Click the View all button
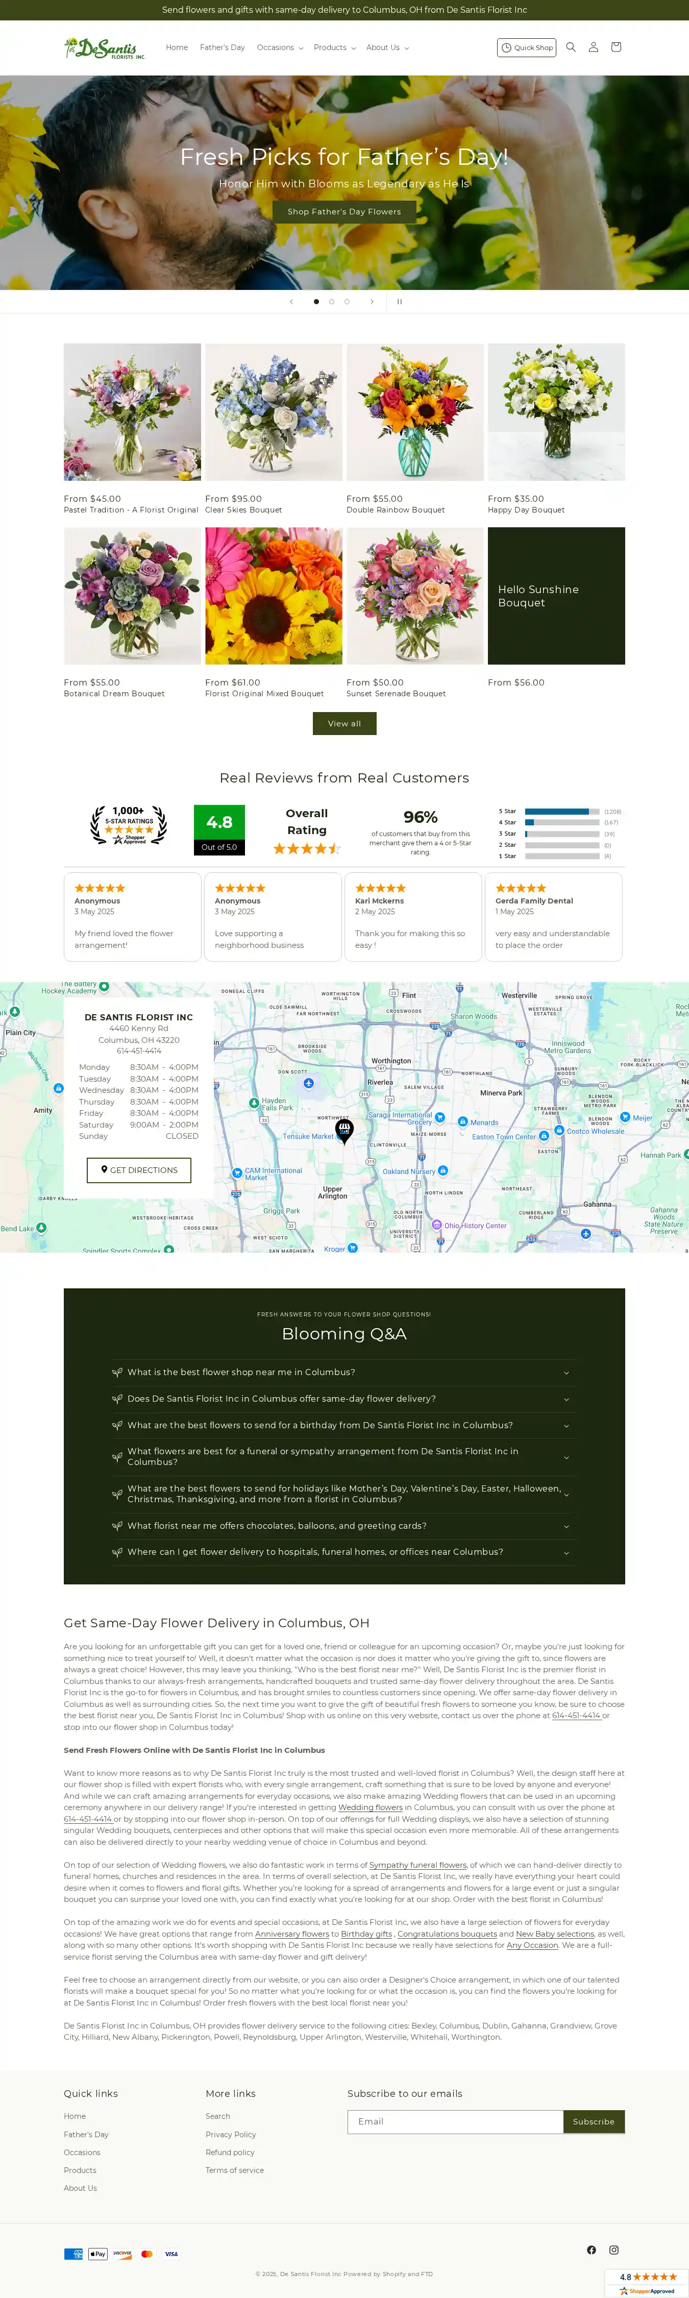This screenshot has width=689, height=2298. coord(343,723)
